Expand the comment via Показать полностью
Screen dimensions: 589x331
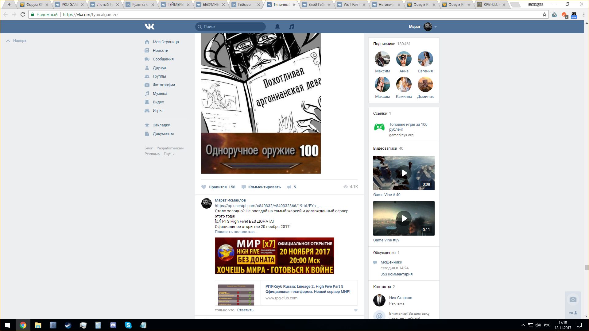pos(236,232)
